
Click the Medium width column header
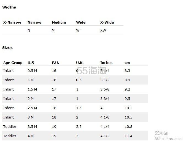point(59,22)
